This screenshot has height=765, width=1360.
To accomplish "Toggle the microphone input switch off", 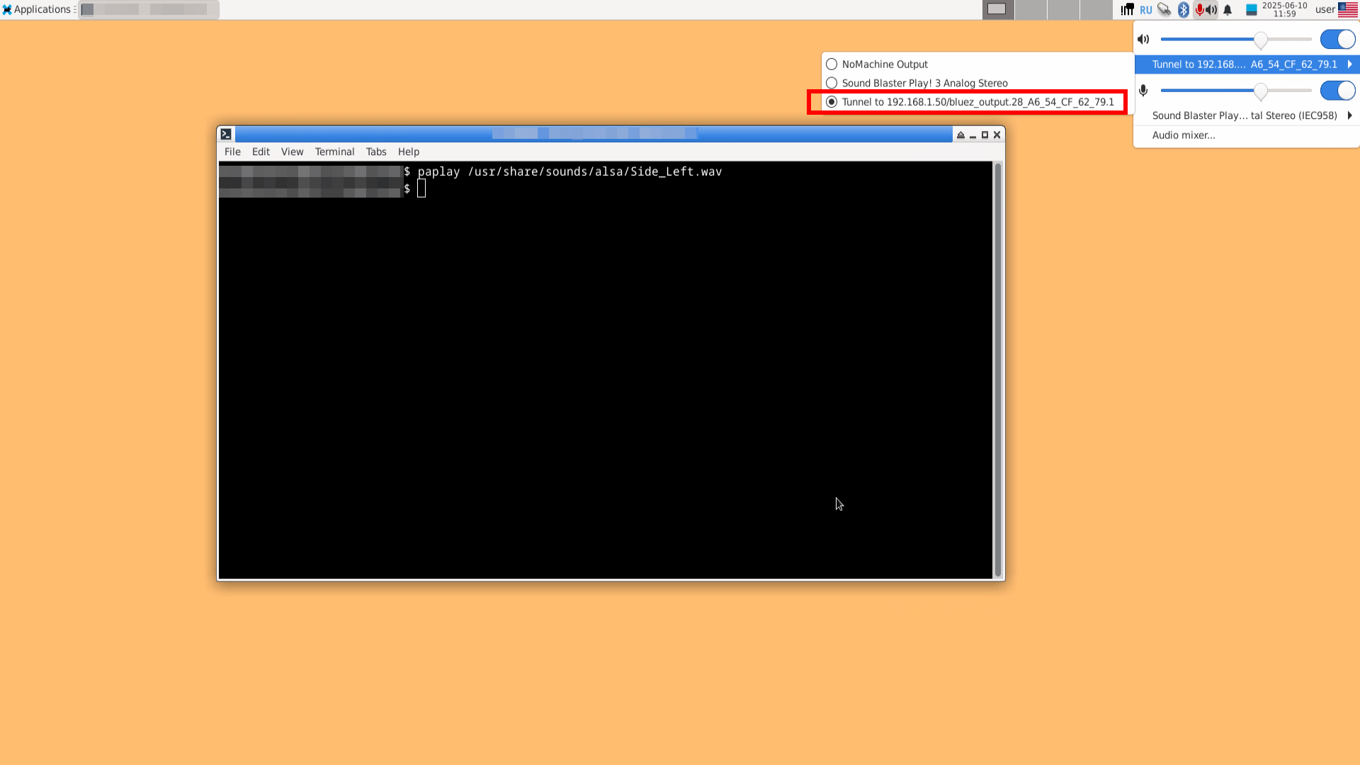I will click(1337, 91).
